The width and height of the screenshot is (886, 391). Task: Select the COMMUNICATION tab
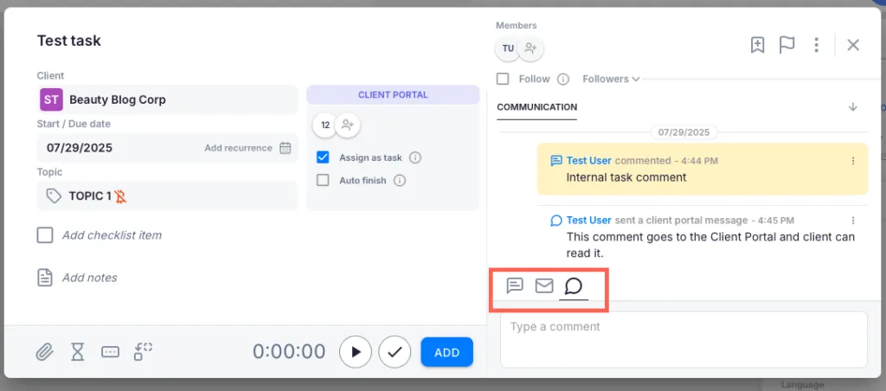pyautogui.click(x=536, y=106)
